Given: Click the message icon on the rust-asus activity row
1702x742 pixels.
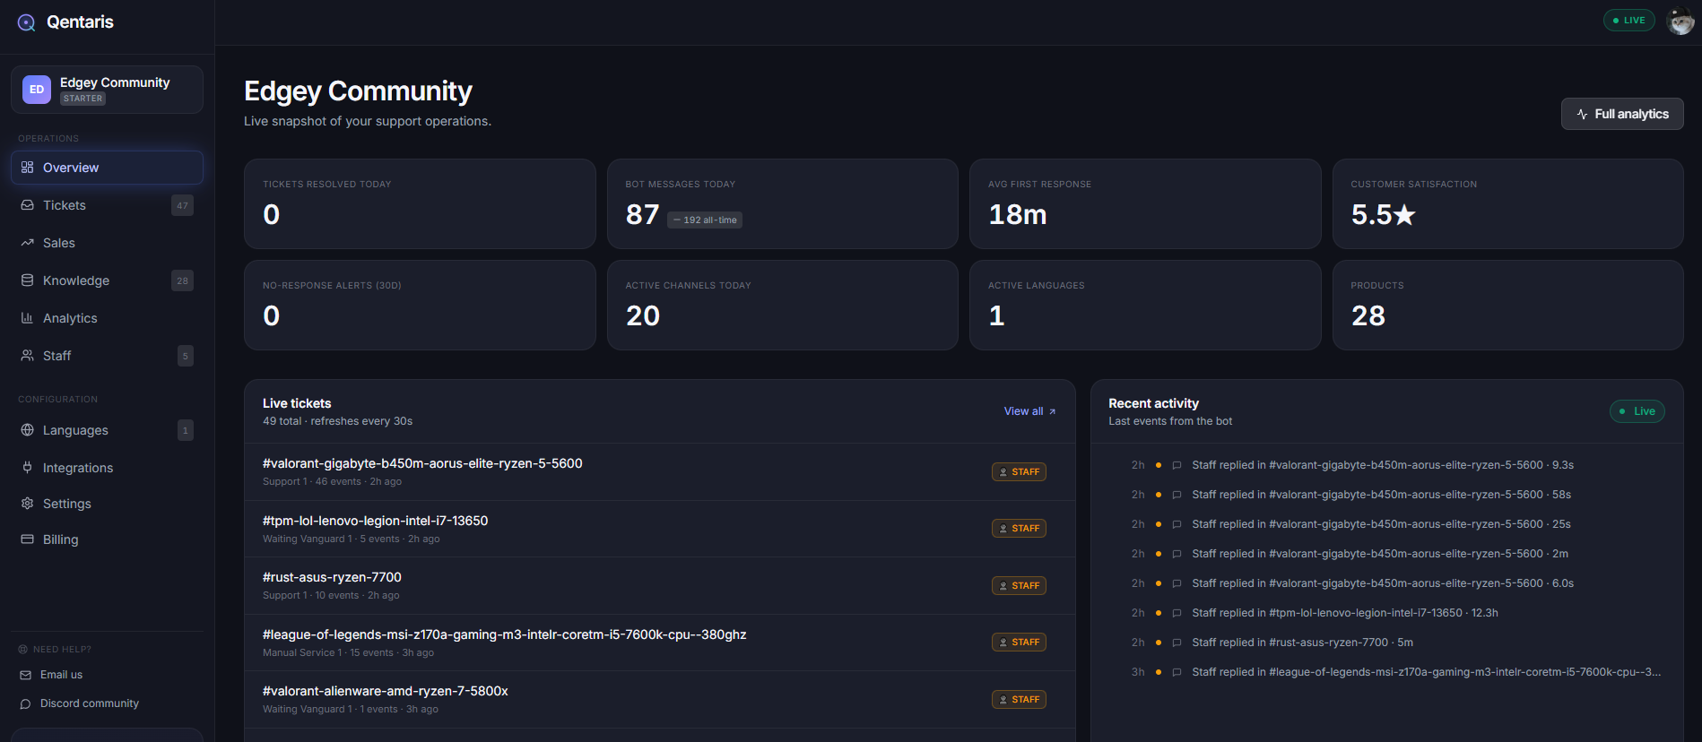Looking at the screenshot, I should (1177, 643).
